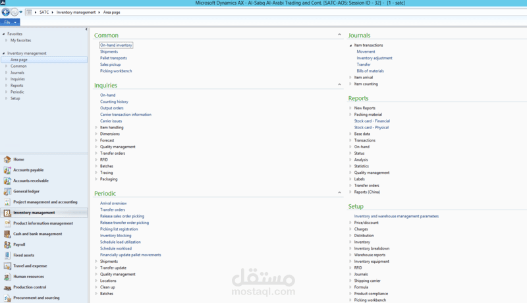The height and width of the screenshot is (303, 527).
Task: Collapse the Inquiries section chevron
Action: pos(339,84)
